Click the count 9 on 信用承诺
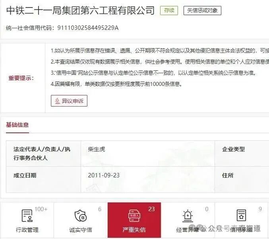269x239 pixels. (x=260, y=209)
